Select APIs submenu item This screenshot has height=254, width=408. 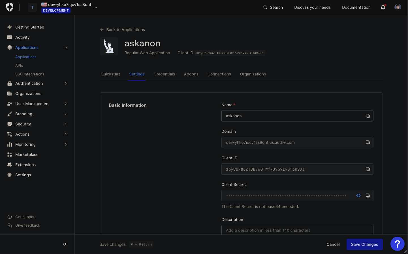point(19,65)
